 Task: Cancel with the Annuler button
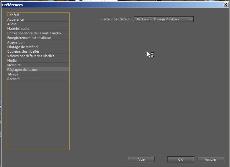[x=211, y=159]
